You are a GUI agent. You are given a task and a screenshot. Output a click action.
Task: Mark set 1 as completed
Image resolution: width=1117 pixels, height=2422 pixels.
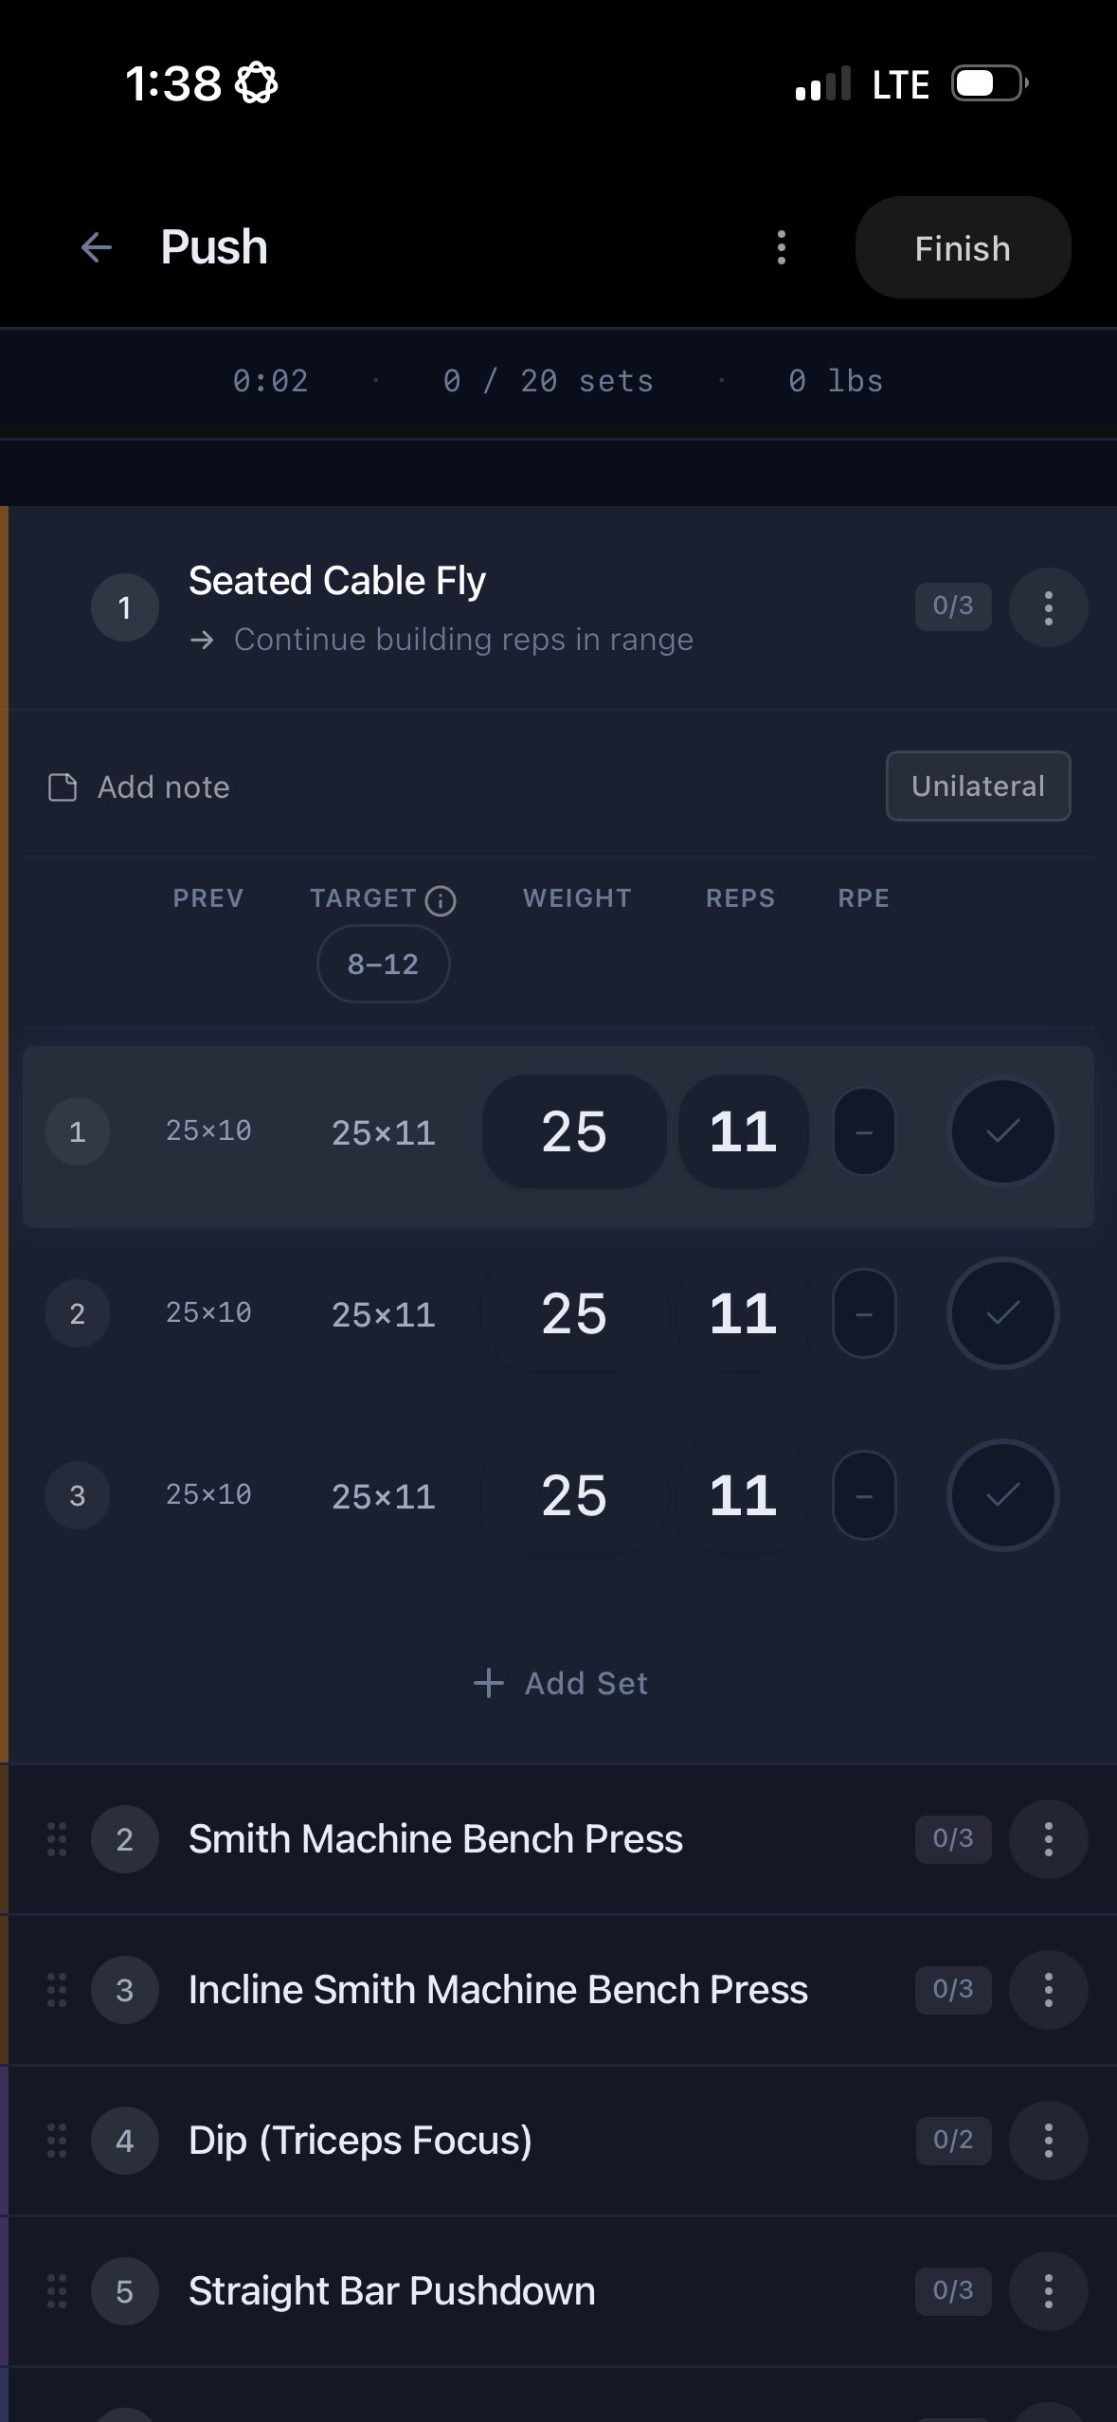coord(1001,1131)
